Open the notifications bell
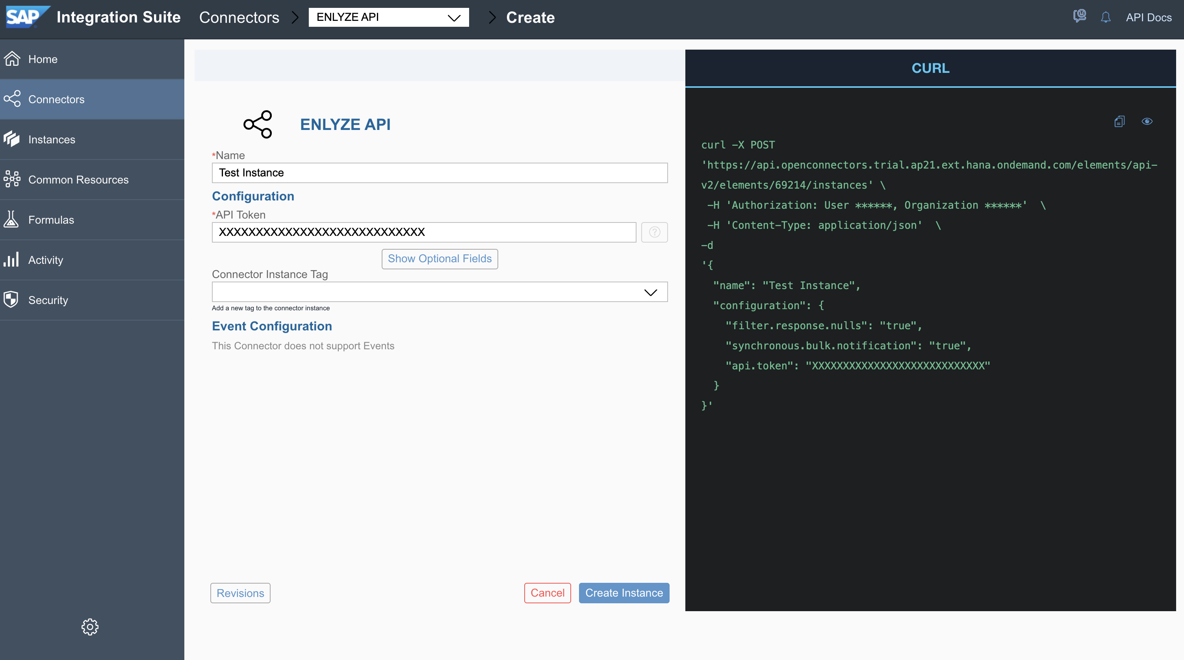This screenshot has height=660, width=1184. click(1105, 17)
